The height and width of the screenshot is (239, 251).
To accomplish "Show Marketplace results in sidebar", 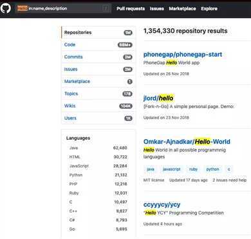I will (x=98, y=81).
